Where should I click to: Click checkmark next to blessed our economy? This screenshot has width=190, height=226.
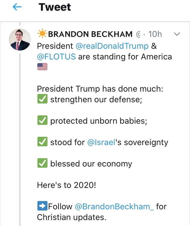pyautogui.click(x=42, y=163)
